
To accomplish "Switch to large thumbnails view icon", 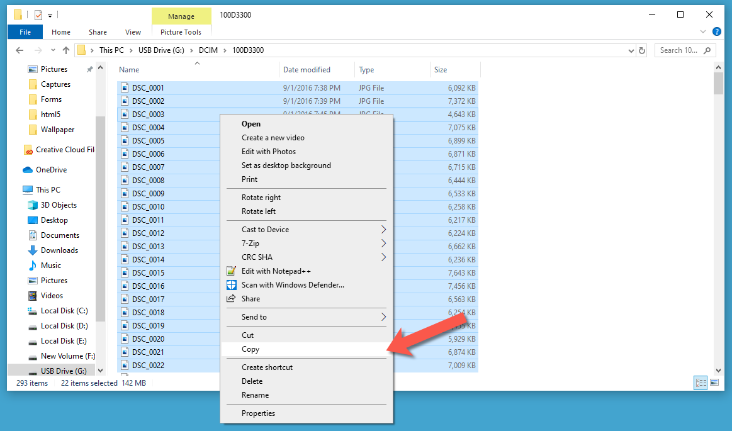I will pos(714,383).
